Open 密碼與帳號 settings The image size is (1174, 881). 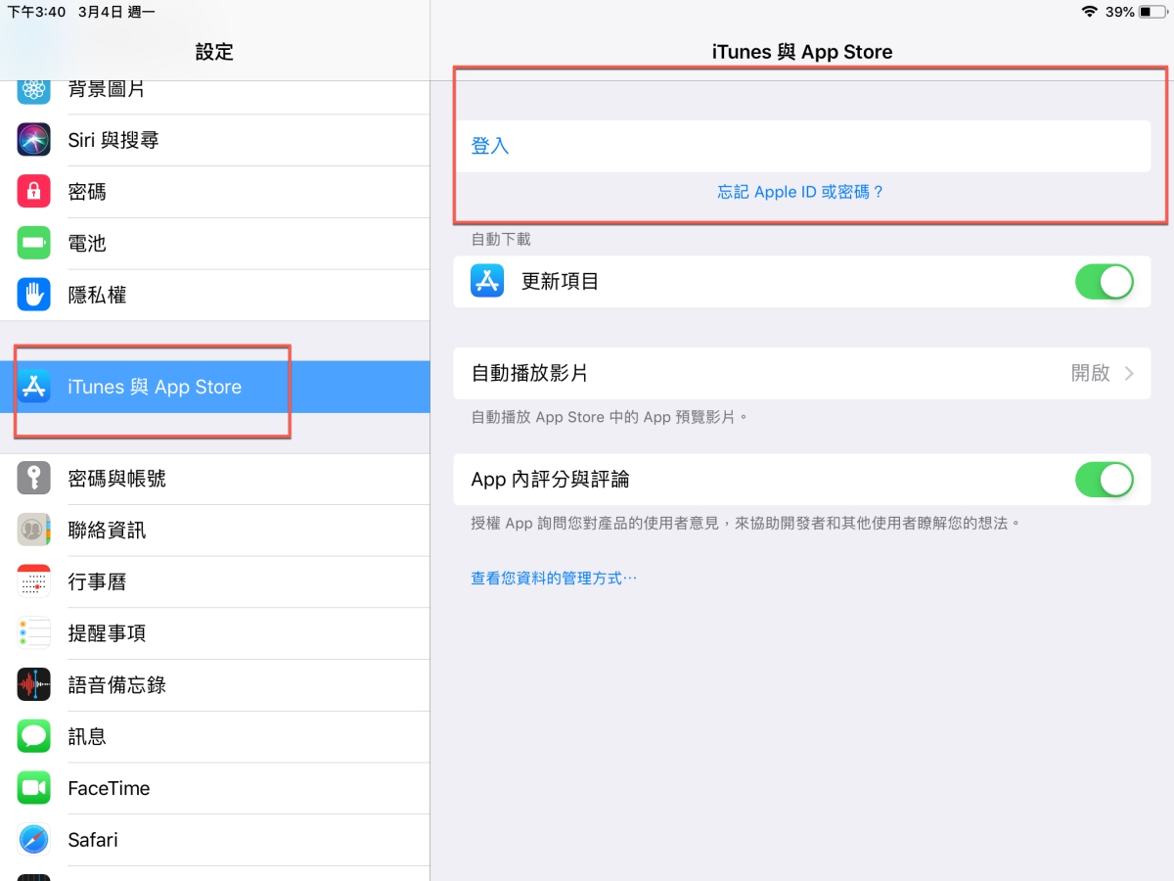point(215,479)
